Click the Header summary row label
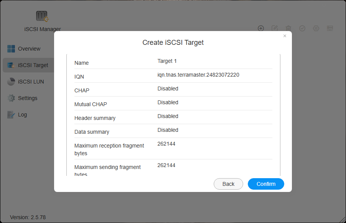Screen dimensions: 346x223 tap(95, 118)
